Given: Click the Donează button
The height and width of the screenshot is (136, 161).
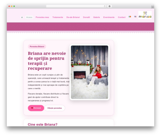Looking at the screenshot, I should click(36, 108).
